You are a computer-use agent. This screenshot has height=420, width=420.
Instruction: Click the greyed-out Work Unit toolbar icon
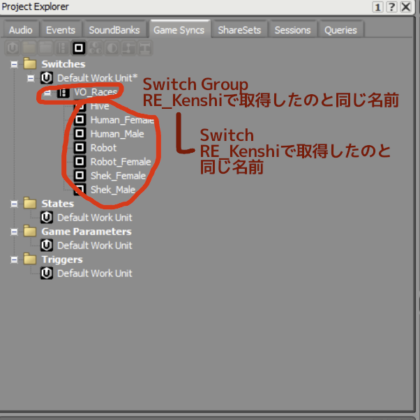pyautogui.click(x=13, y=48)
